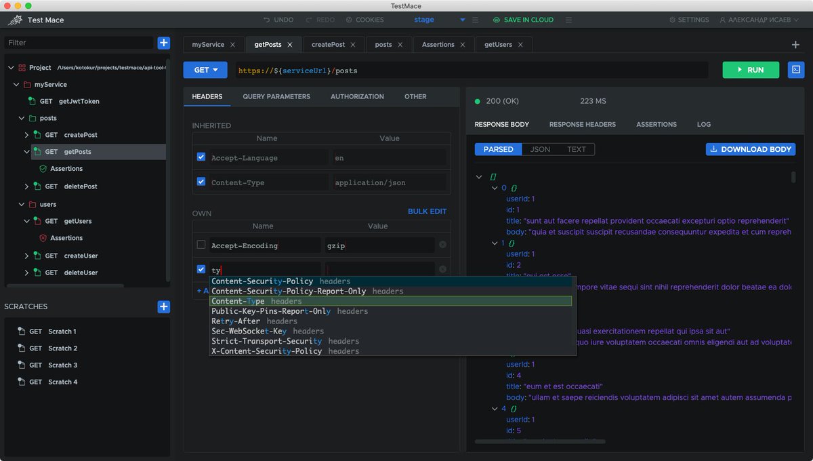Click the getJwtToken request icon
813x461 pixels.
pos(32,101)
